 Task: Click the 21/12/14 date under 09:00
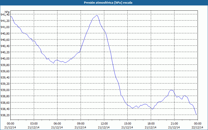(x=81, y=127)
